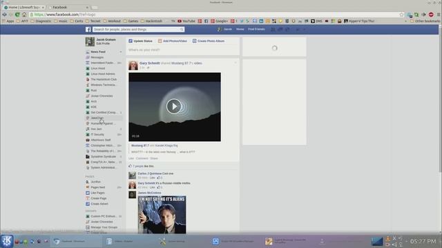Open the KDE application launcher
The height and width of the screenshot is (248, 442).
(7, 241)
